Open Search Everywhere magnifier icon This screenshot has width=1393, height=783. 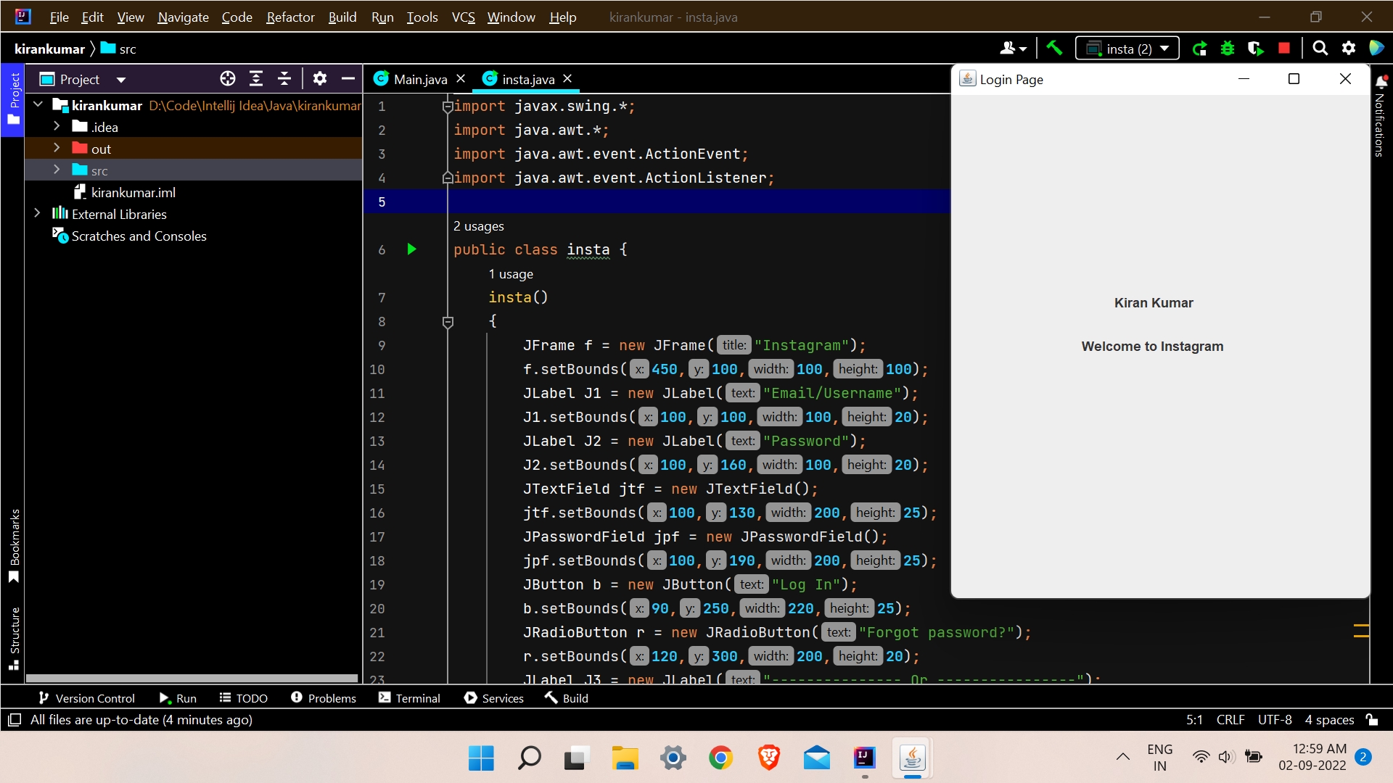pos(1320,49)
